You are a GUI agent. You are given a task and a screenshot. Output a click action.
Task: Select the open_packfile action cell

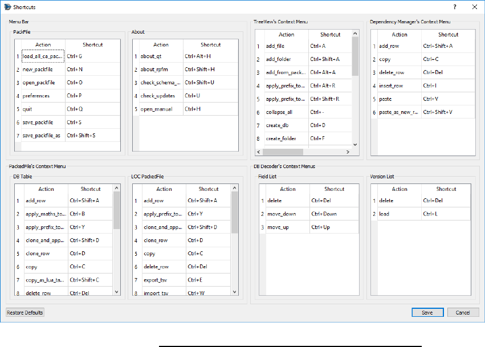point(43,83)
